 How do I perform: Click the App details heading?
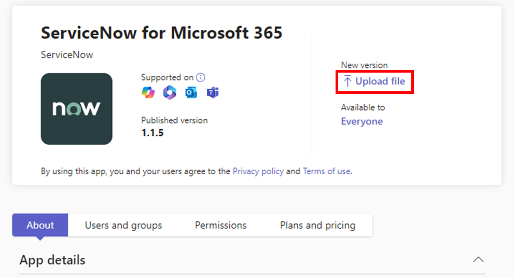pyautogui.click(x=52, y=260)
